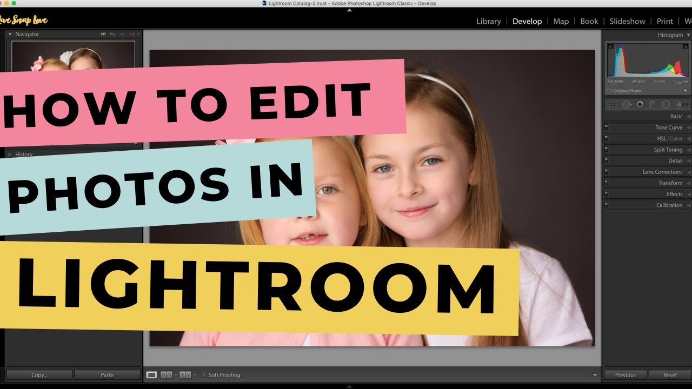Click the Navigator preview thumbnail
Viewport: 692px width, 389px height.
[73, 56]
